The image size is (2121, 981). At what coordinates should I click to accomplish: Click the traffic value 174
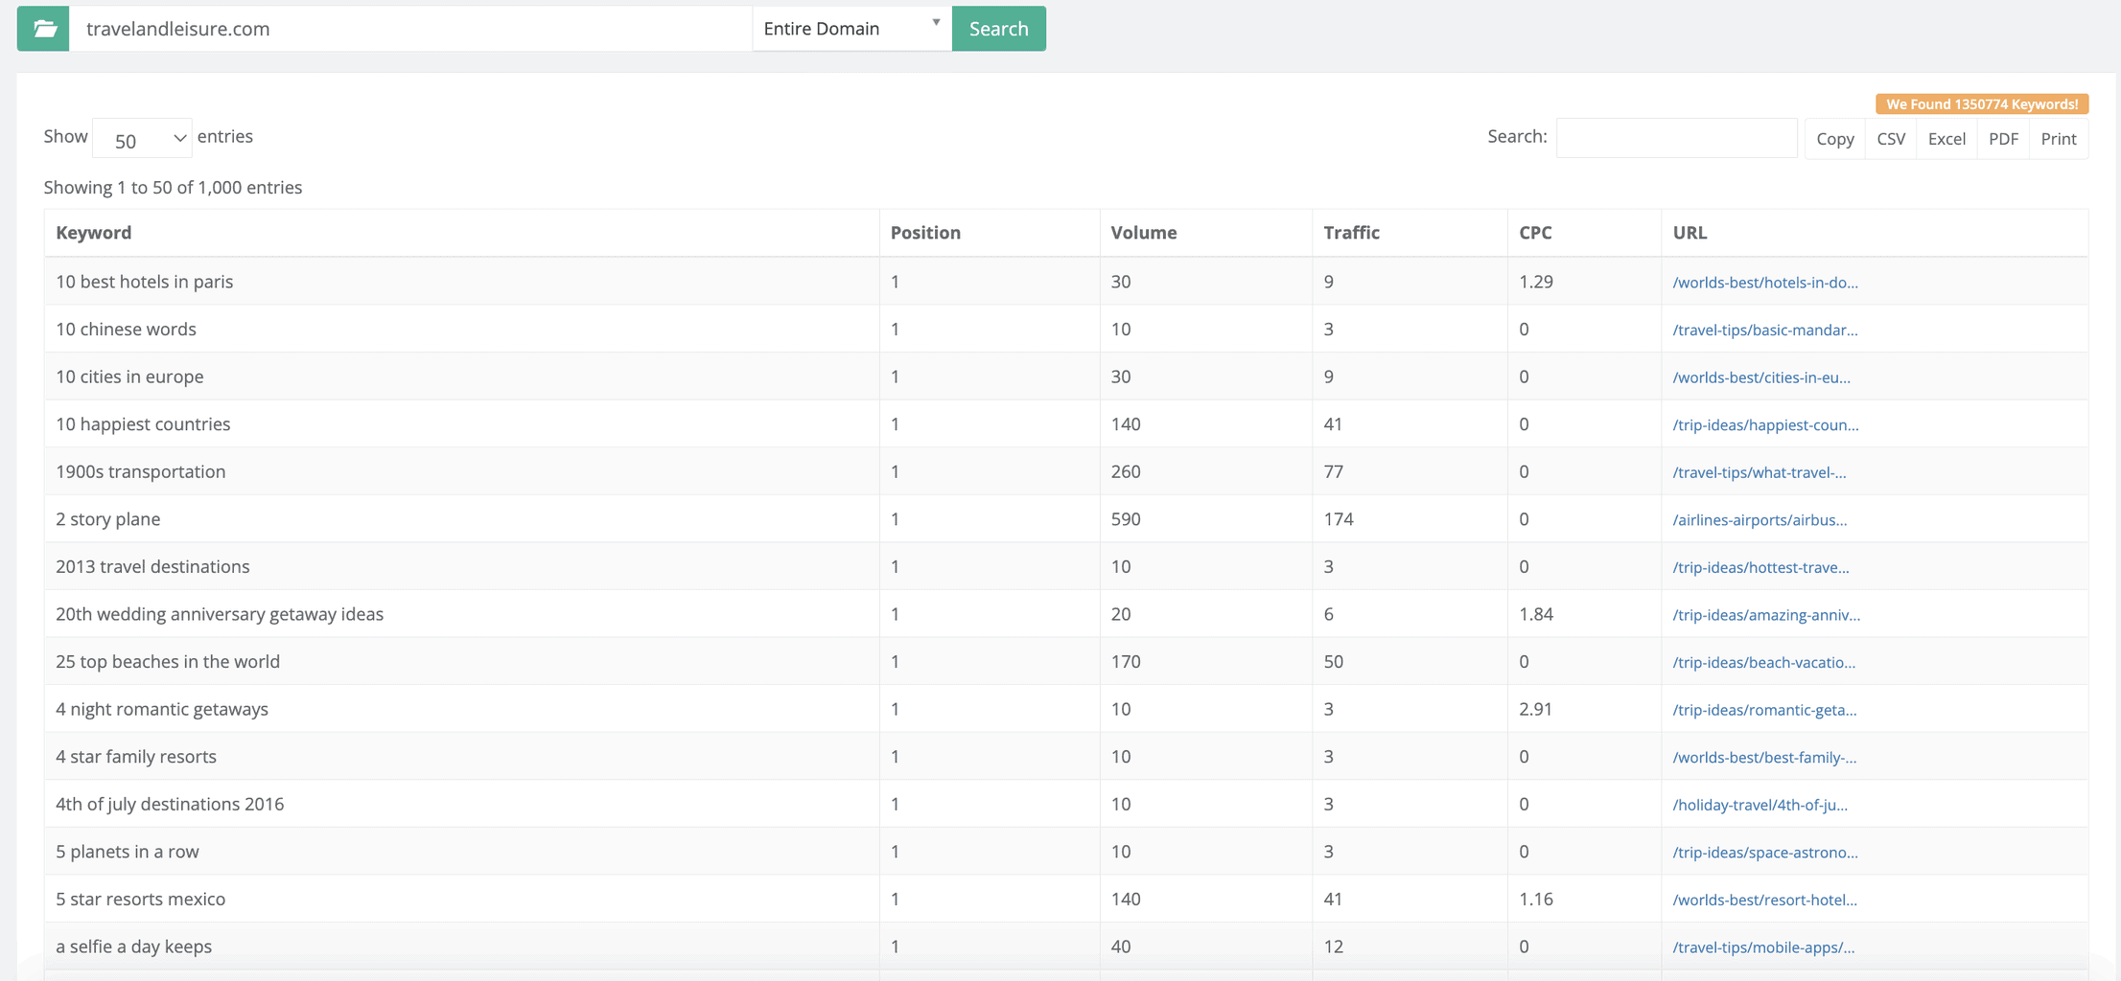point(1338,519)
